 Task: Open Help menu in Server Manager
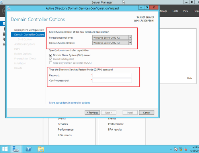(196, 11)
